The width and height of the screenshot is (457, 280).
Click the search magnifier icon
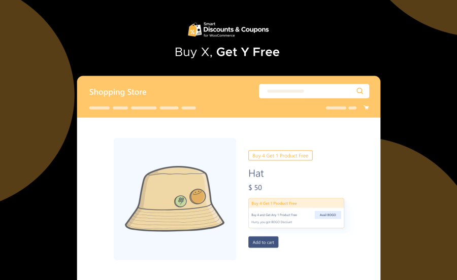tap(360, 91)
